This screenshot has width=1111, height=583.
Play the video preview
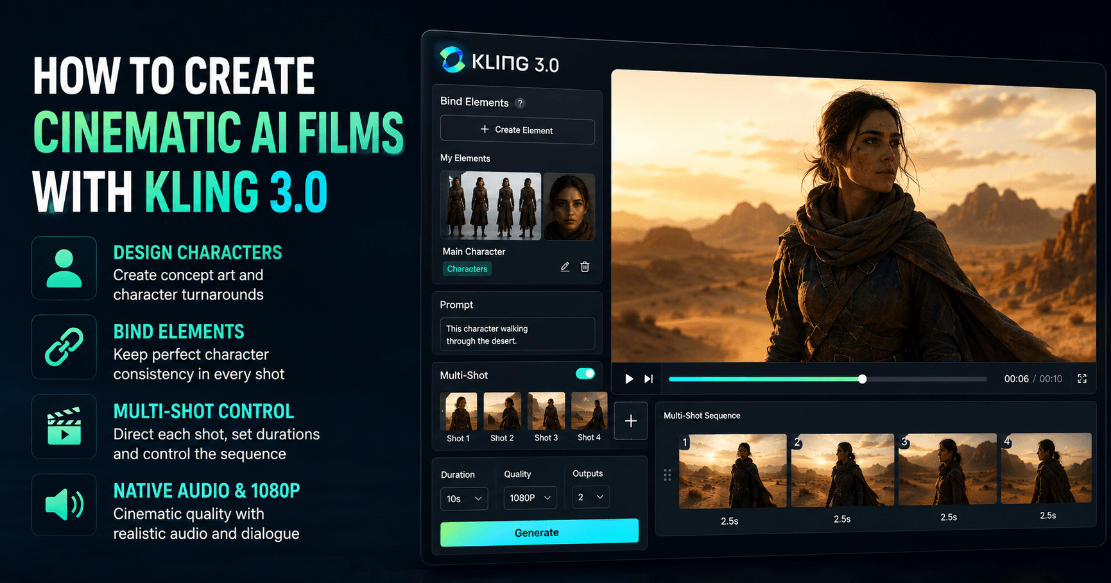629,379
